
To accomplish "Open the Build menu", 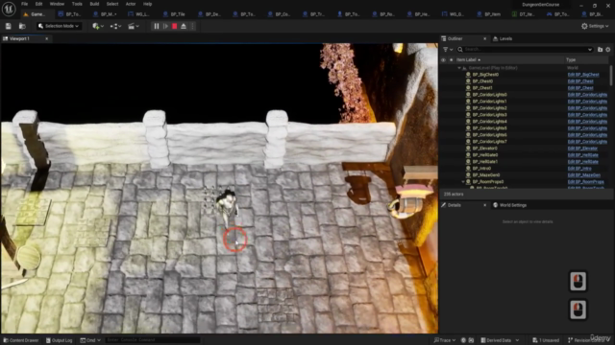I will pyautogui.click(x=94, y=4).
